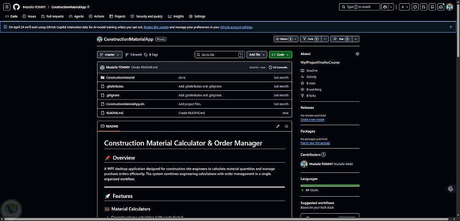Open the Add file dropdown

click(x=257, y=55)
